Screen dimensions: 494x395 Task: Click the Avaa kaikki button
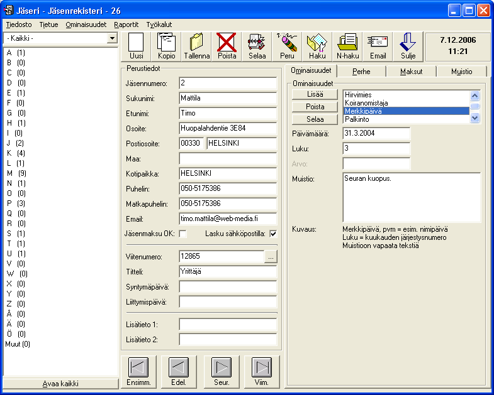coord(60,384)
